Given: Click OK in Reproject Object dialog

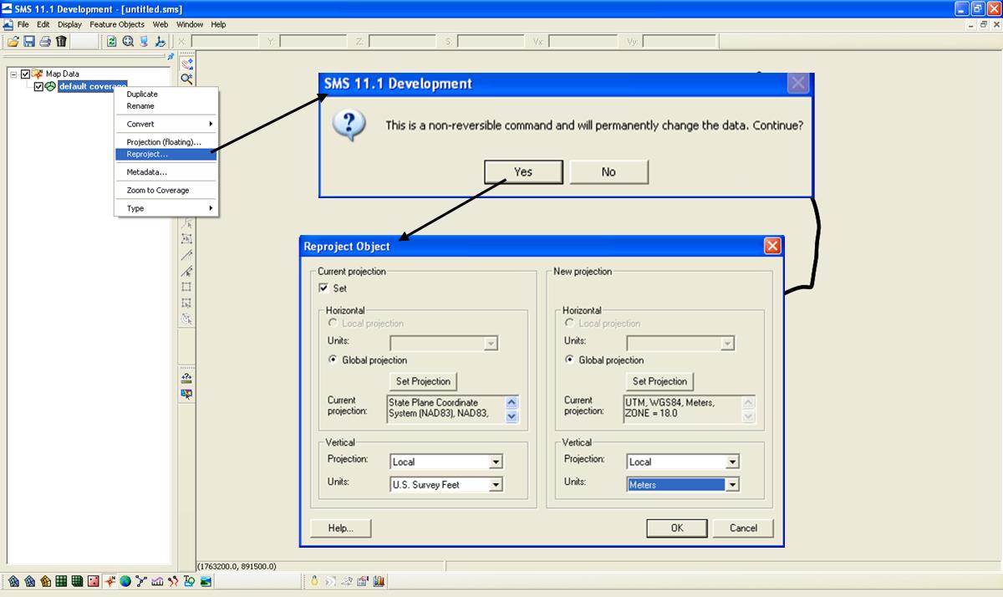Looking at the screenshot, I should (677, 528).
